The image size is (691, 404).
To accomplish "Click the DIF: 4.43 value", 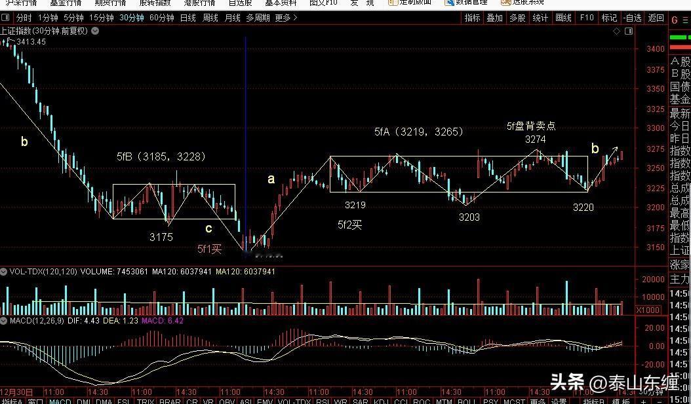I will [x=84, y=320].
